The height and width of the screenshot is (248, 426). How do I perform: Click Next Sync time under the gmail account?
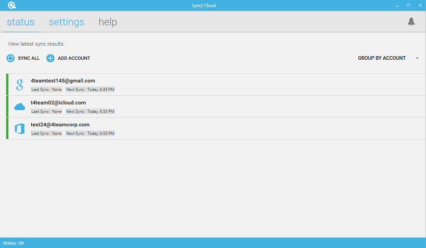[x=90, y=89]
